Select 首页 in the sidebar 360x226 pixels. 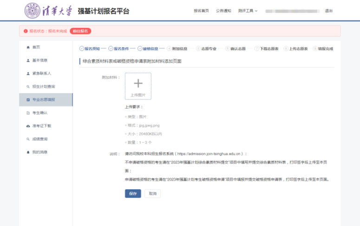46,47
